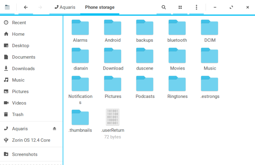Select the Pictures folder in Phone storage
The height and width of the screenshot is (165, 255).
pyautogui.click(x=113, y=87)
